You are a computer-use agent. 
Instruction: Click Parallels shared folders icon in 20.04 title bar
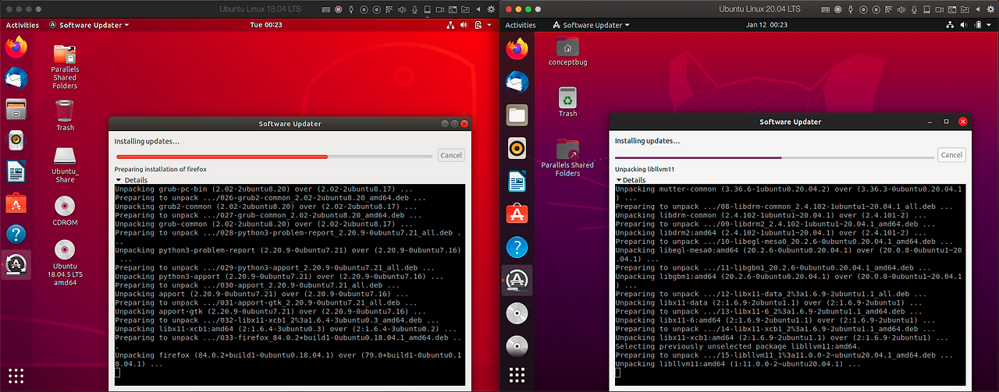[965, 9]
